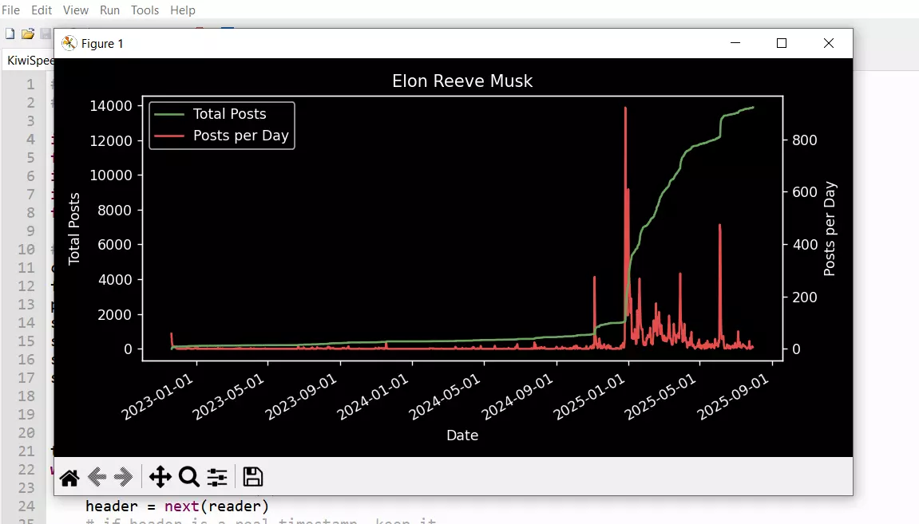
Task: Click the 8000 left axis tick label
Action: (x=114, y=211)
